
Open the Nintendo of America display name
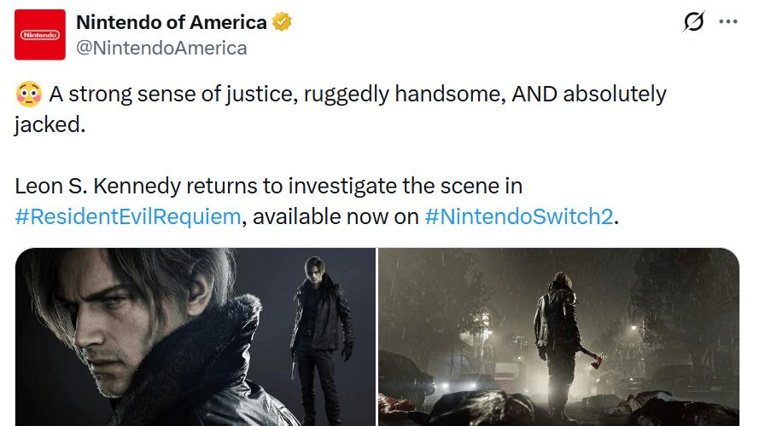(171, 22)
